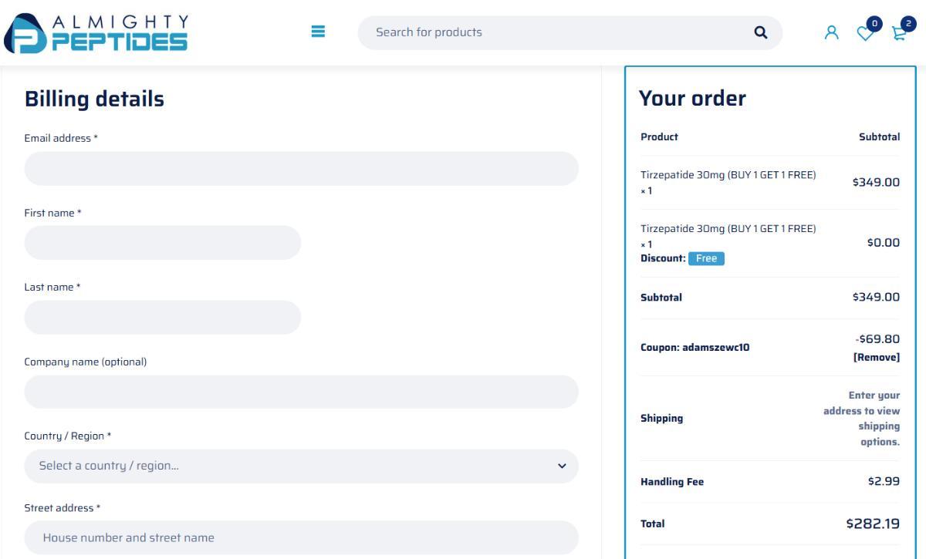Click the Street address field
This screenshot has height=559, width=926.
pos(301,537)
